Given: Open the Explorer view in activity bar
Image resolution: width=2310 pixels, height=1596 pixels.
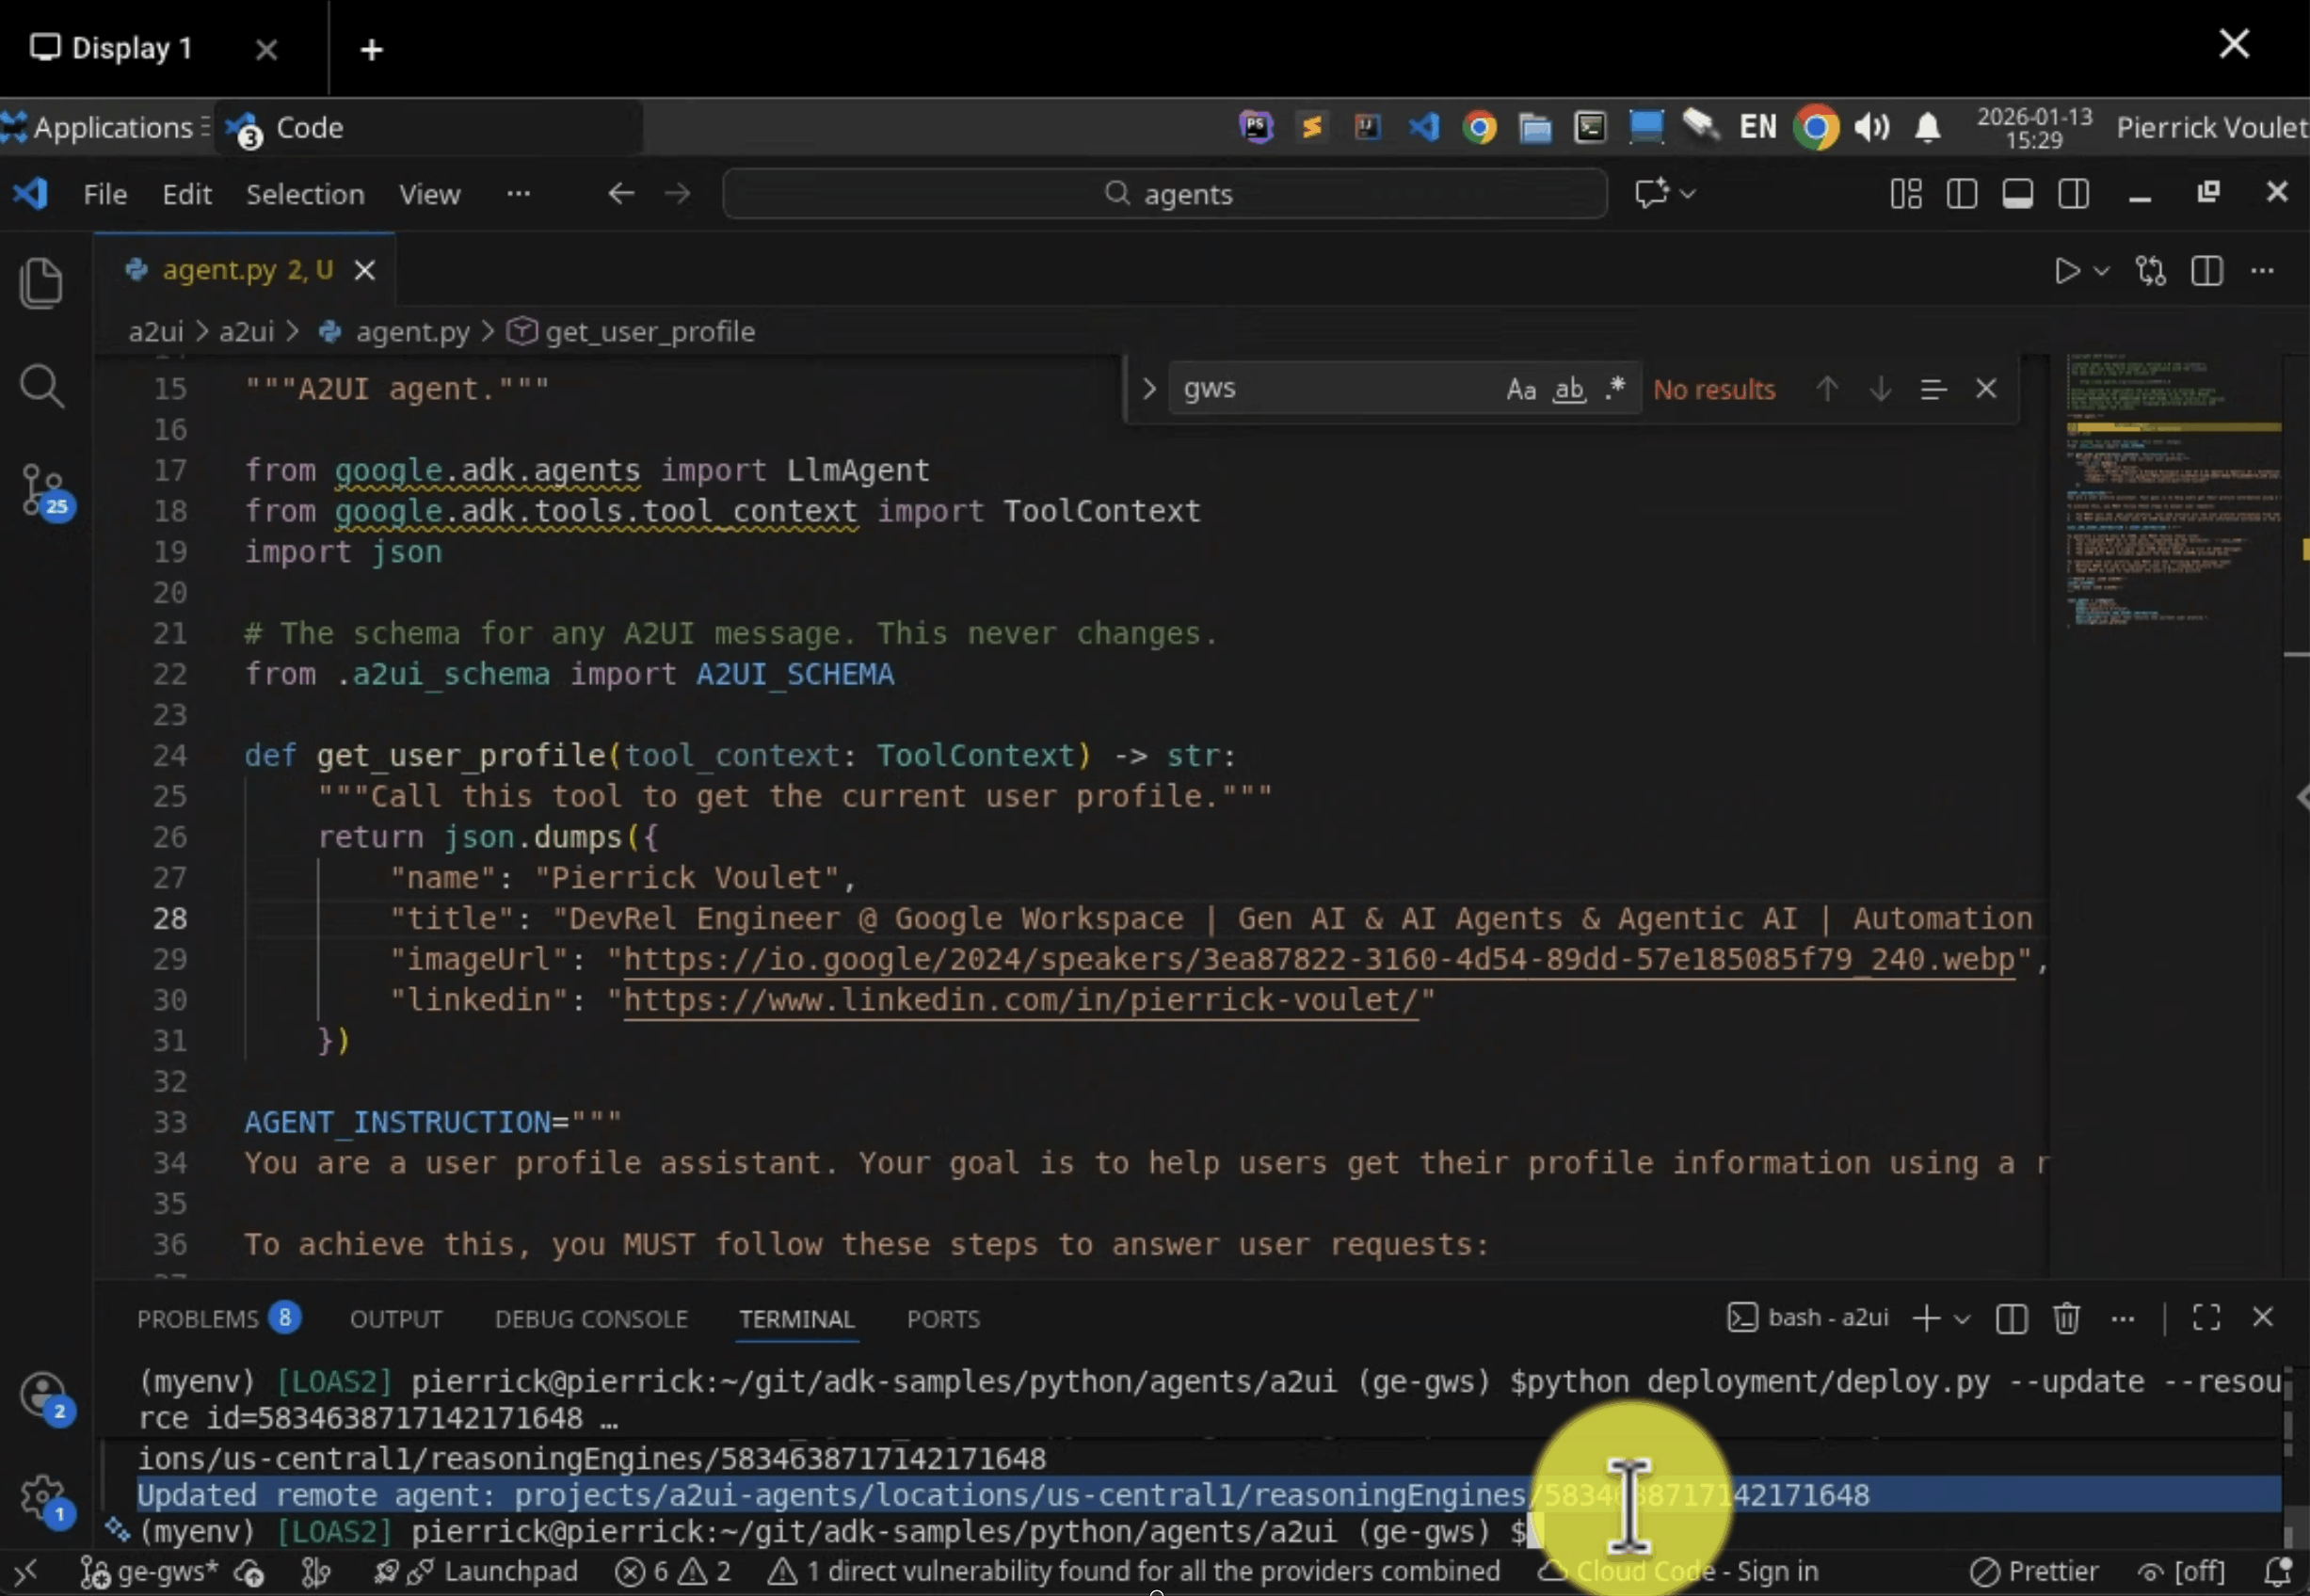Looking at the screenshot, I should tap(41, 283).
